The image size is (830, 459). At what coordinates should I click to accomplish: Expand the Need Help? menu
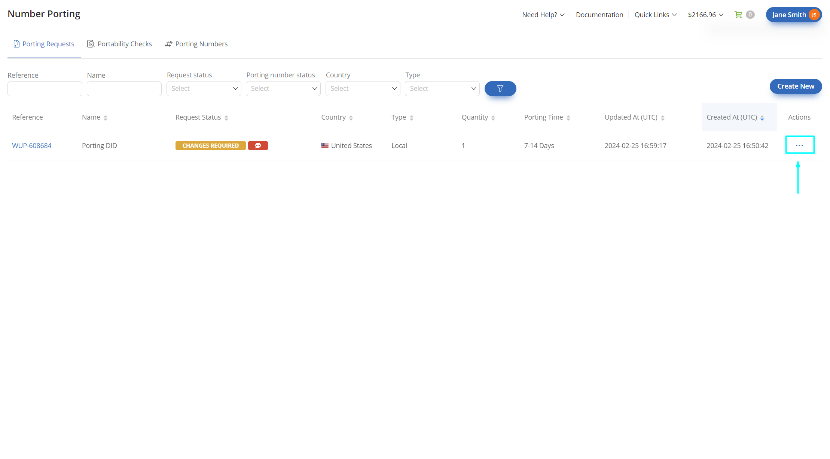543,15
